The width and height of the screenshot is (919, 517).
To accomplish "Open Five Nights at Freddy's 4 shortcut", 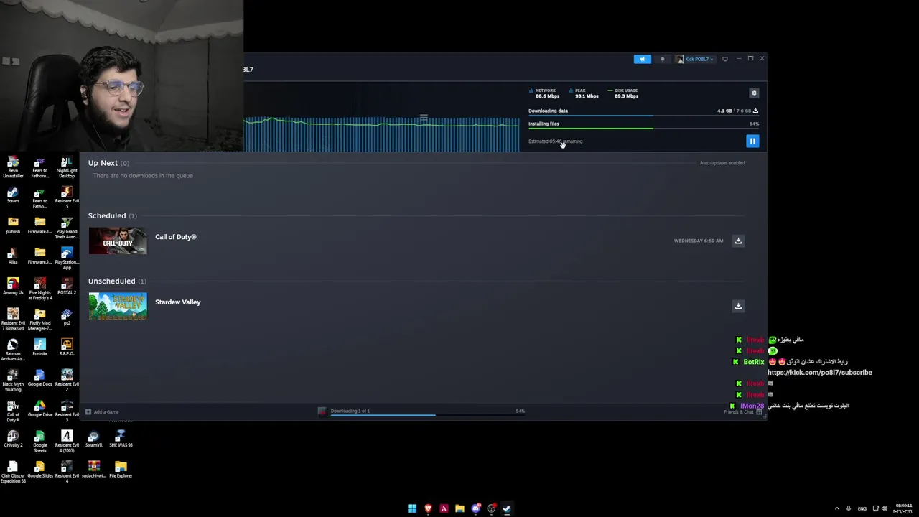I will coord(40,289).
